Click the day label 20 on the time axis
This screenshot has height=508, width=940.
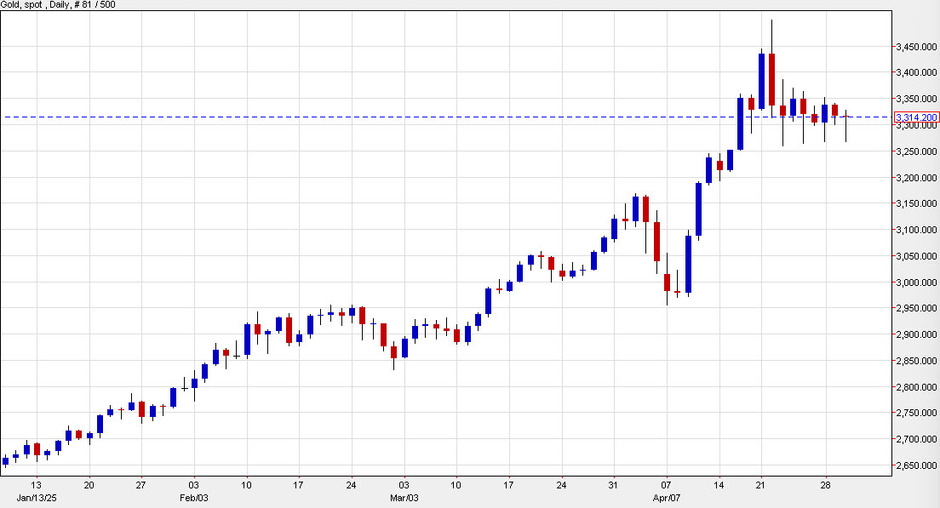coord(89,485)
